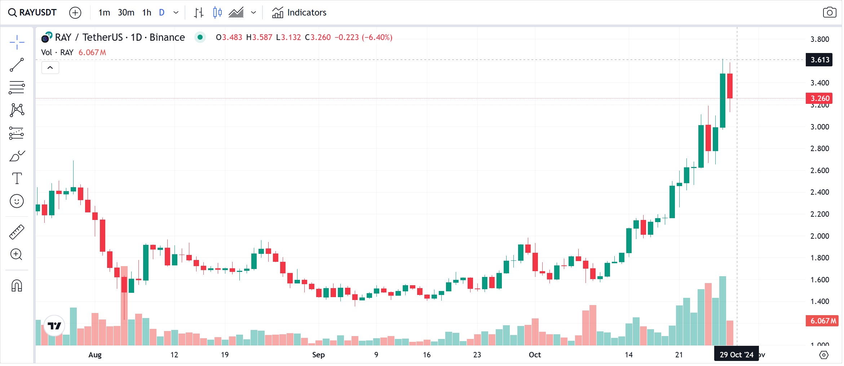Switch to the 1m timeframe

coord(104,13)
